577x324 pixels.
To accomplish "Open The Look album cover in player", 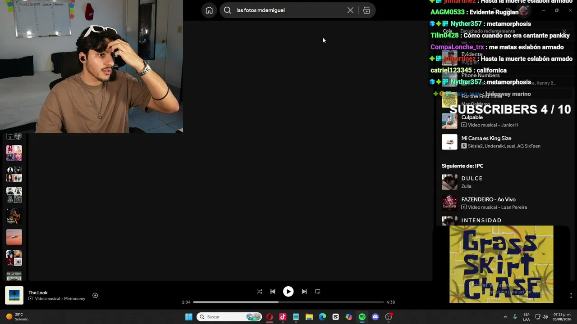I will click(x=14, y=296).
